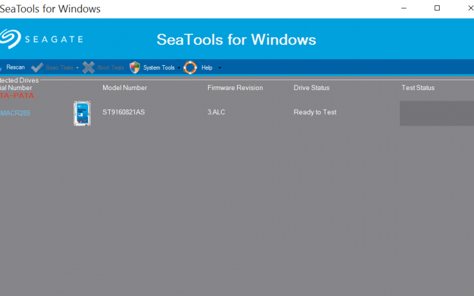The width and height of the screenshot is (474, 296).
Task: Expand the System Tools dropdown arrow
Action: 179,68
